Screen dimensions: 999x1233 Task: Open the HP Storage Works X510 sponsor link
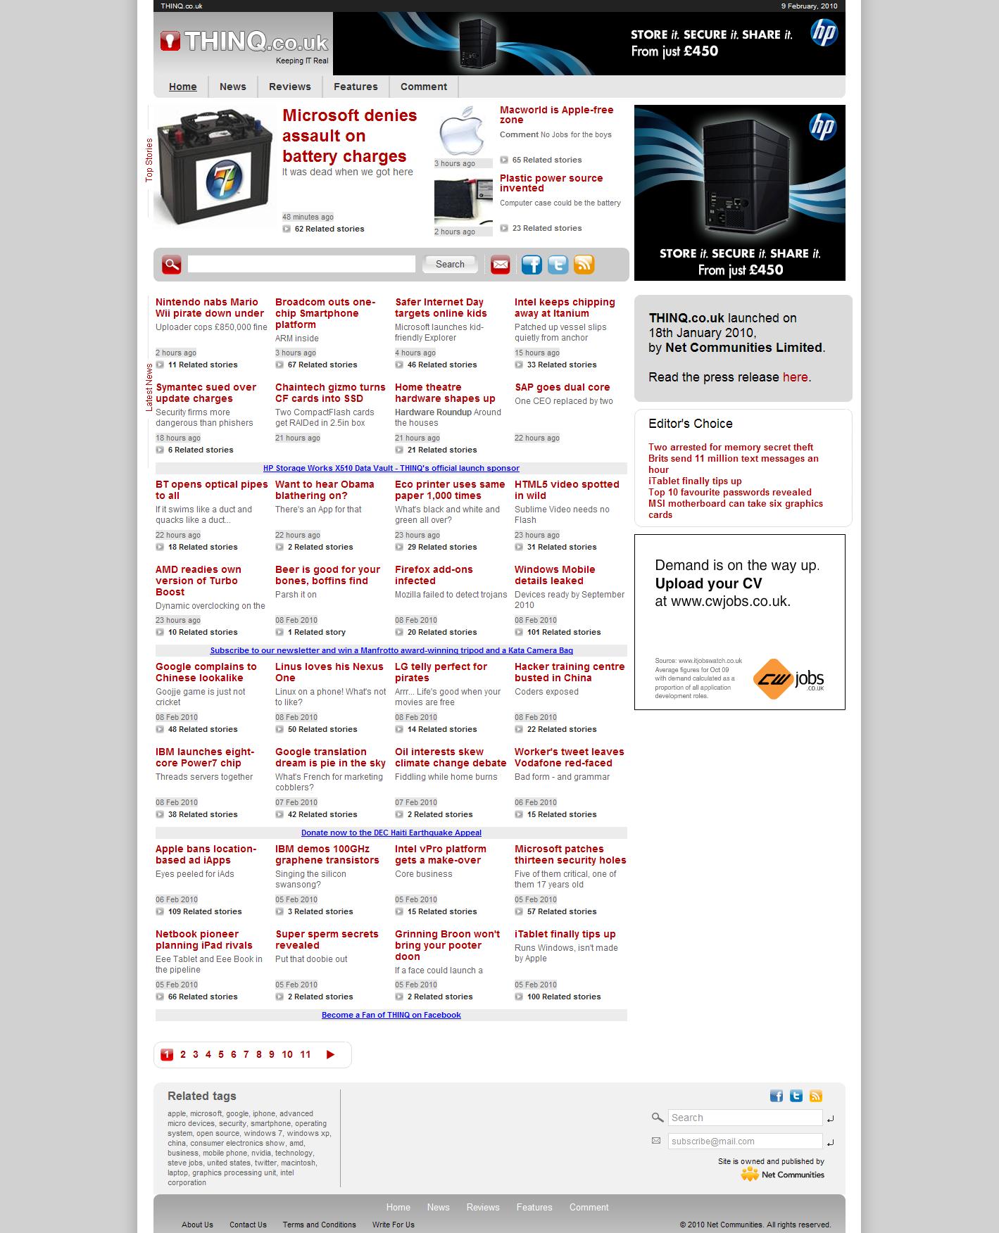(x=391, y=468)
